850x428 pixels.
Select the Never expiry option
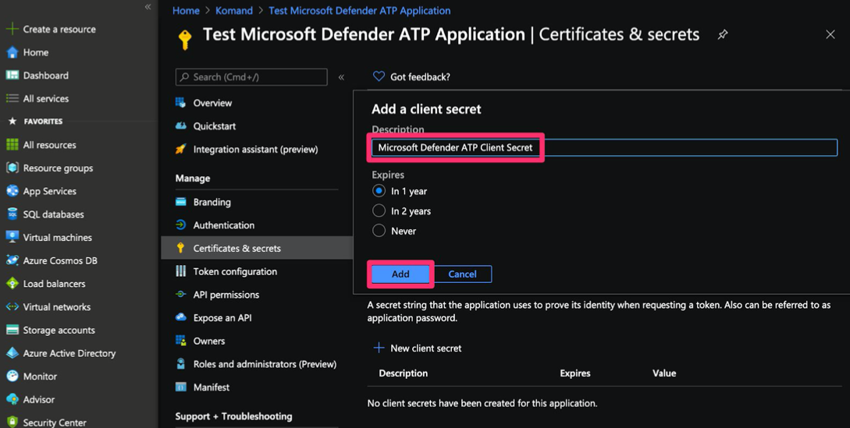click(x=379, y=231)
